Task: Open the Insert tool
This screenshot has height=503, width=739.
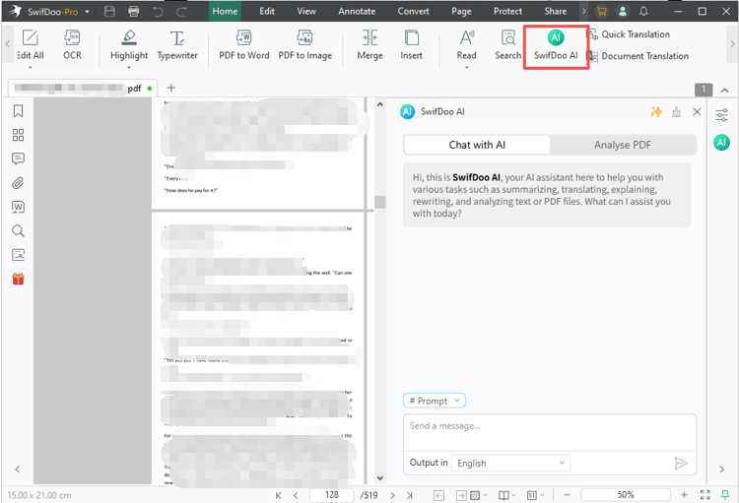Action: [412, 44]
